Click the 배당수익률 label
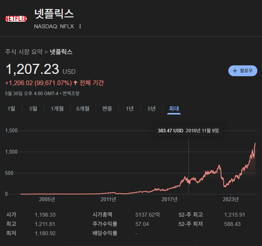This screenshot has height=246, width=262. 105,233
